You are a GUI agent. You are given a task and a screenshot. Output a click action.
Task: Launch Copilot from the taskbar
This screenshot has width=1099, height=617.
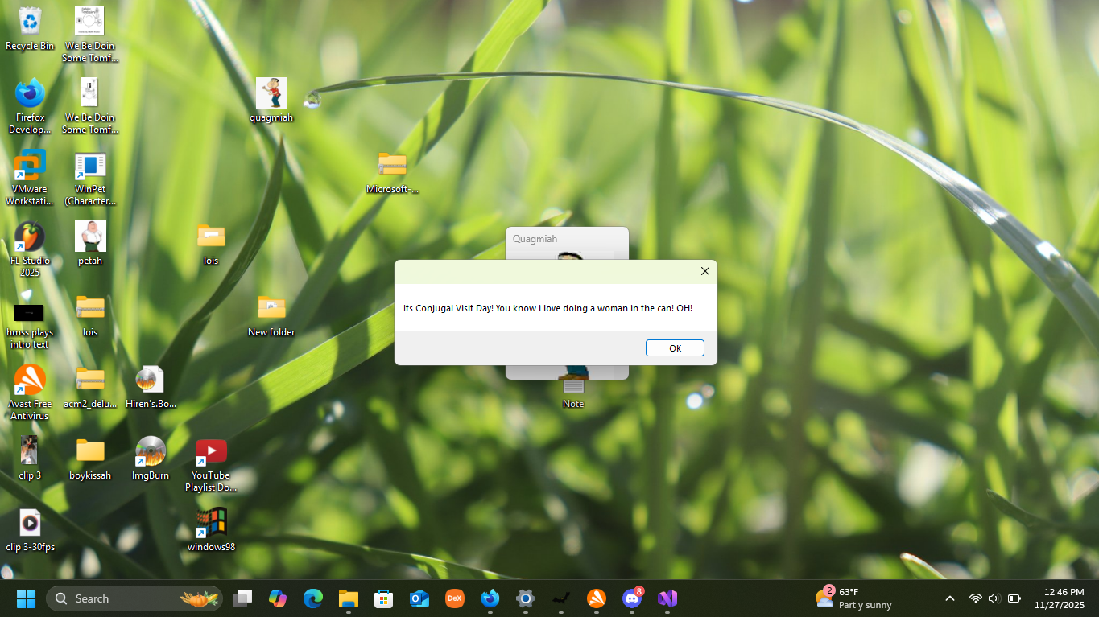pyautogui.click(x=278, y=598)
